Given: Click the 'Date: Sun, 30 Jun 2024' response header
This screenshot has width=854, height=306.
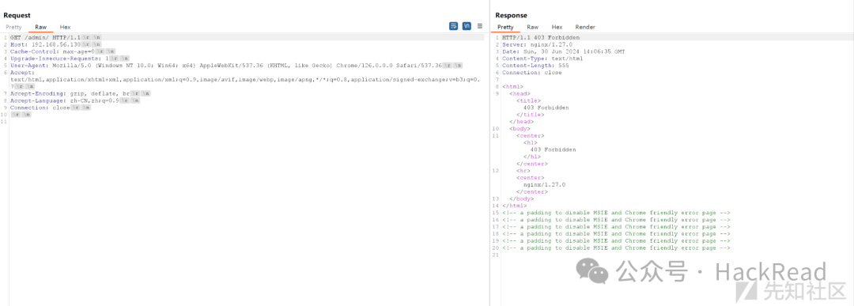Looking at the screenshot, I should click(x=564, y=51).
